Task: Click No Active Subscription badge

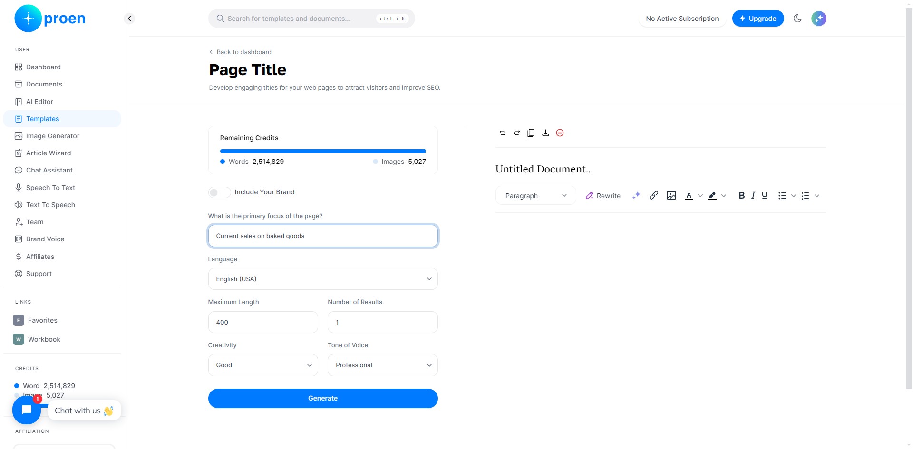Action: [682, 19]
